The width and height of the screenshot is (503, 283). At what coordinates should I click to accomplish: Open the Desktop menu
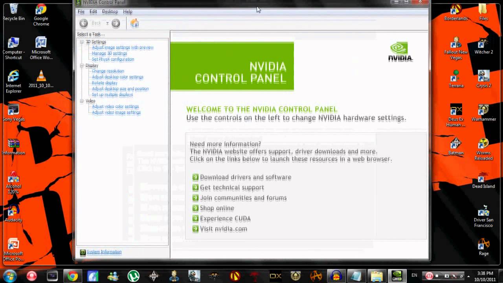110,12
